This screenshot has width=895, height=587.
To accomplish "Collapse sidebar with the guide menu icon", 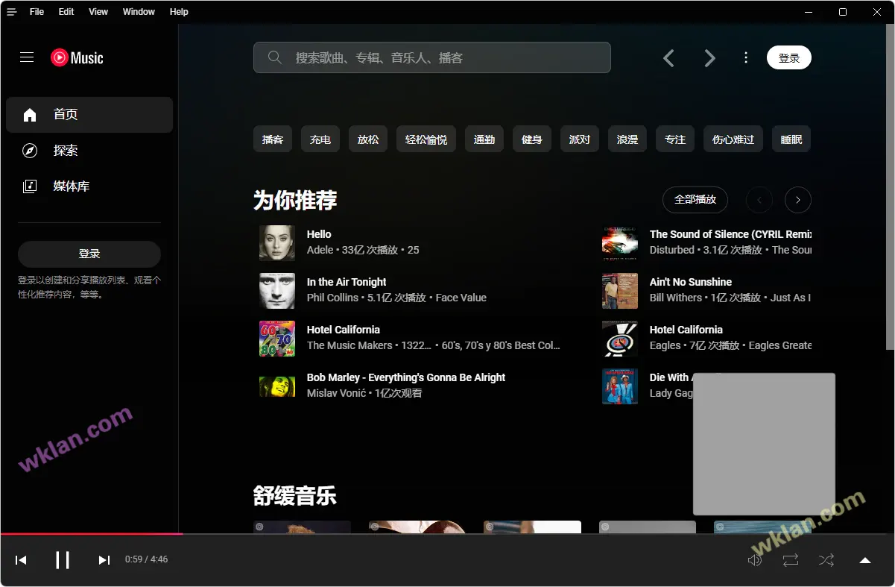I will pos(27,57).
